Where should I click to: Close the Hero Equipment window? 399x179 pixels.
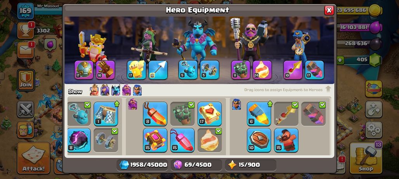pos(329,10)
